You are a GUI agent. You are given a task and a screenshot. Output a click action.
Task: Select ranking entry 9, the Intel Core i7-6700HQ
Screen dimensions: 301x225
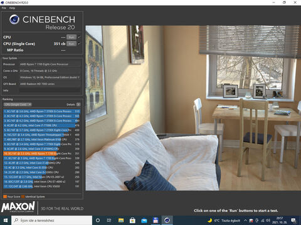(x=42, y=149)
